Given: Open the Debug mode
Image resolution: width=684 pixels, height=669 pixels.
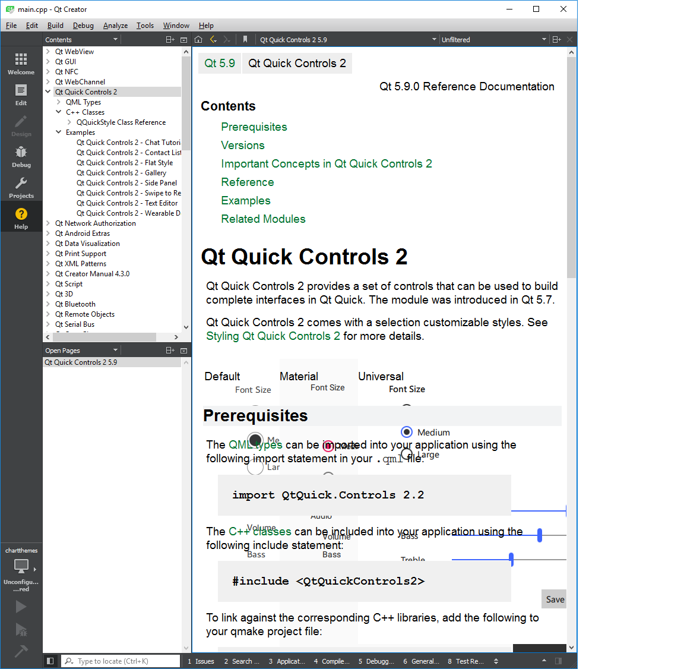Looking at the screenshot, I should (x=21, y=156).
